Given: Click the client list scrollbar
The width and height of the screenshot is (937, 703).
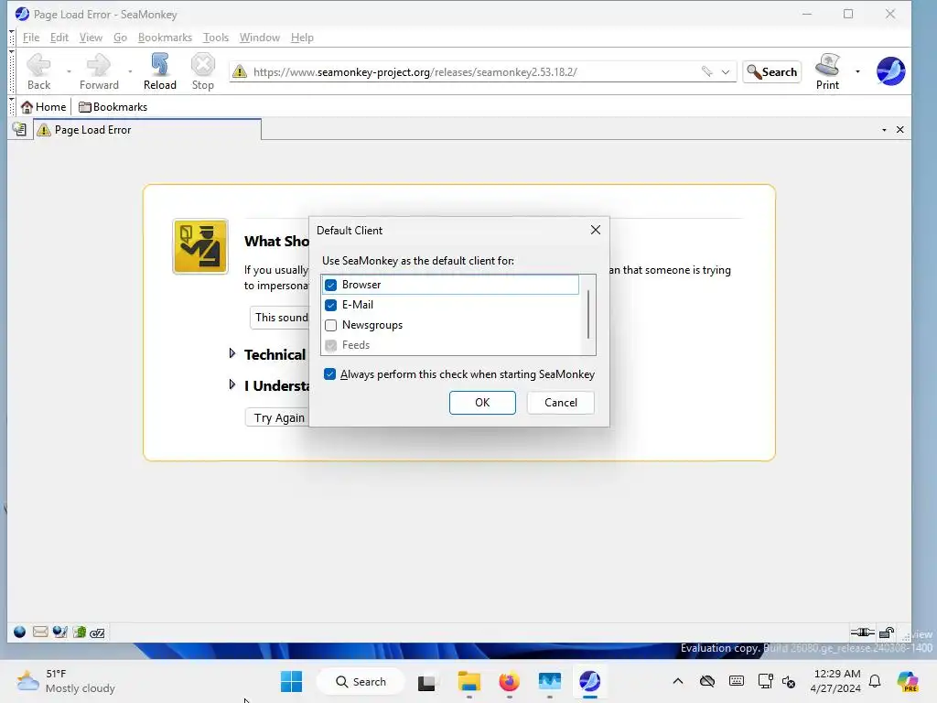Looking at the screenshot, I should [x=588, y=315].
